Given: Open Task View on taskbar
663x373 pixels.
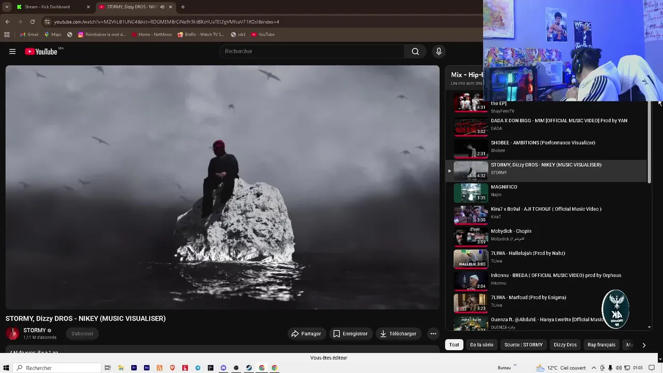Looking at the screenshot, I should (108, 368).
